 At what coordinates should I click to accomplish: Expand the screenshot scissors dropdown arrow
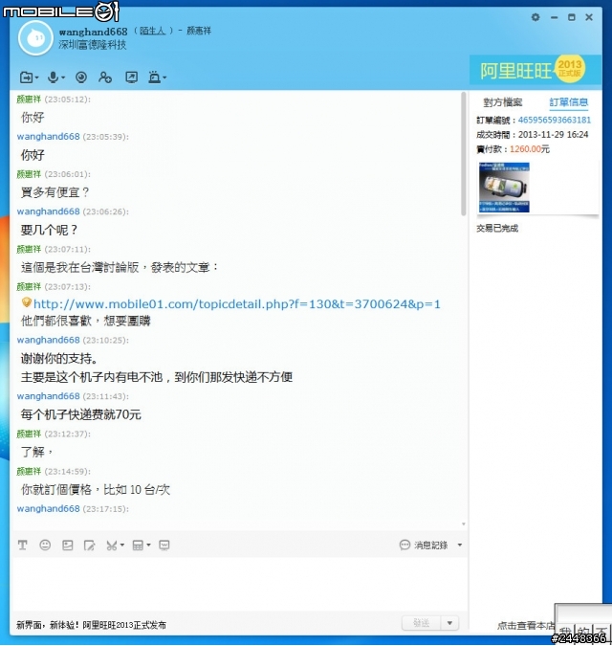point(122,546)
